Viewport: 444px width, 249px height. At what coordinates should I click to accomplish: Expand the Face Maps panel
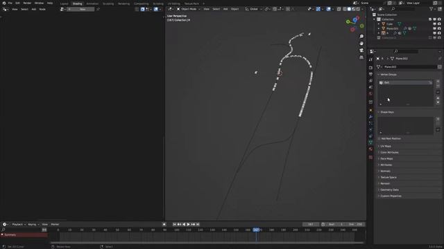coord(386,158)
